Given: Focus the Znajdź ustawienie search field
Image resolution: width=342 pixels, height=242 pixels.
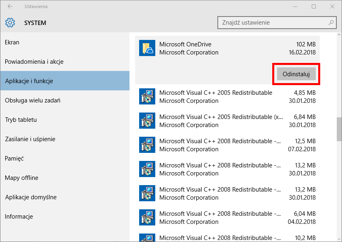Looking at the screenshot, I should pyautogui.click(x=277, y=23).
